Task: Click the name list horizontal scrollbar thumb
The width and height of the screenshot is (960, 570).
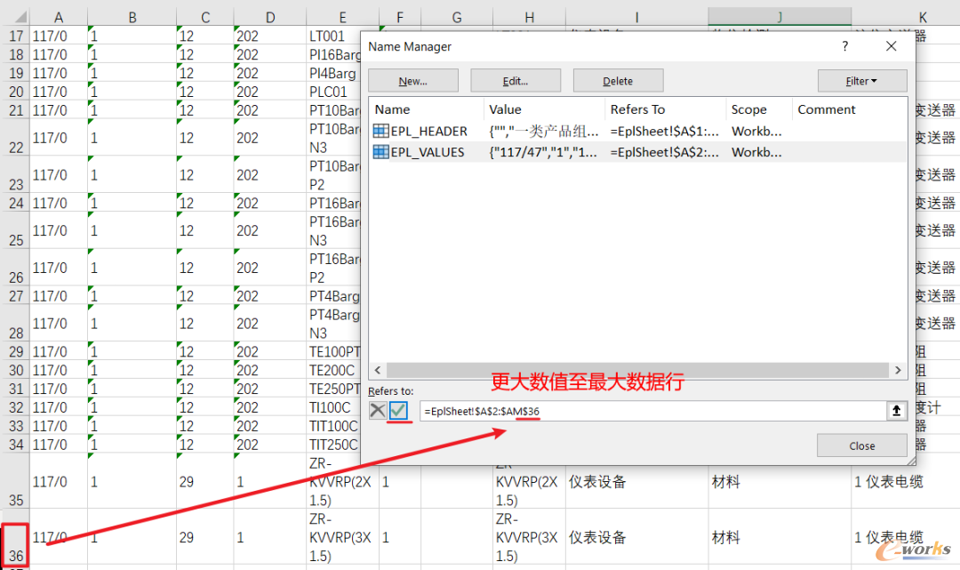Action: [637, 370]
